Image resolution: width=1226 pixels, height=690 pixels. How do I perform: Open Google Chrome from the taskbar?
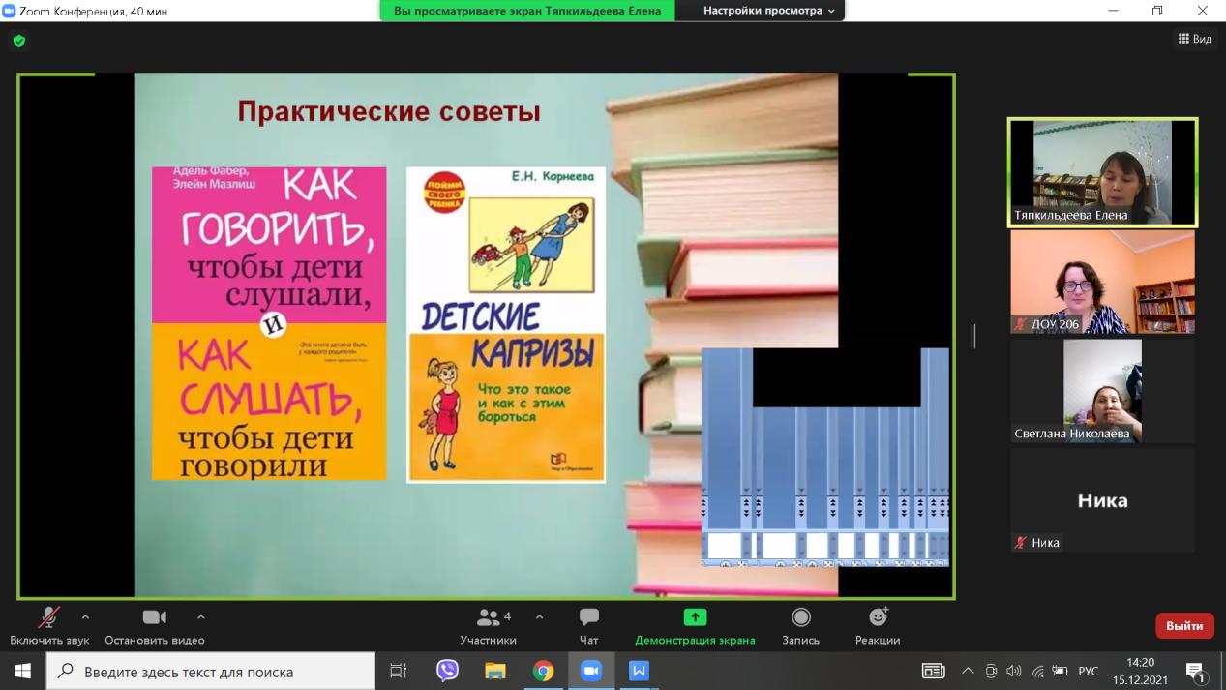click(x=543, y=671)
